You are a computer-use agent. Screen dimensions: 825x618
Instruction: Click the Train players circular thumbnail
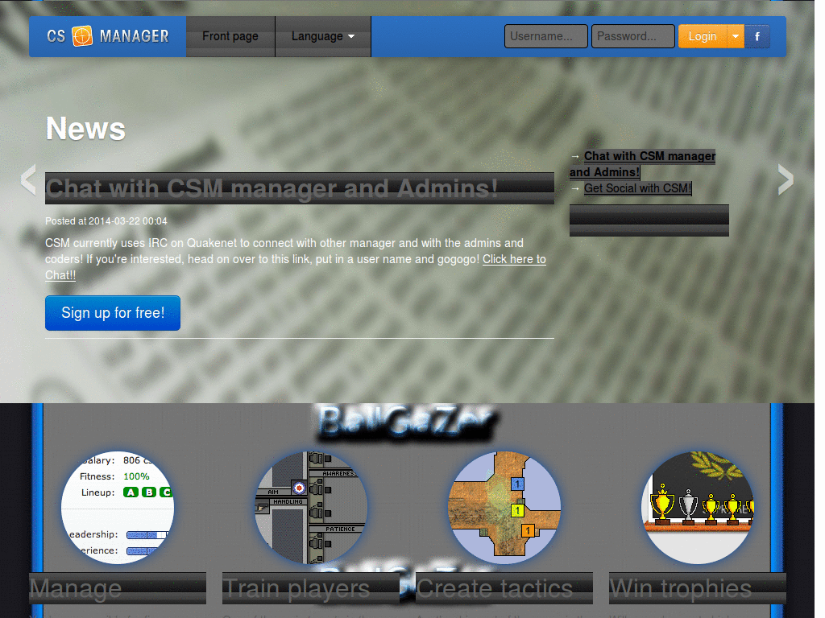pos(311,508)
